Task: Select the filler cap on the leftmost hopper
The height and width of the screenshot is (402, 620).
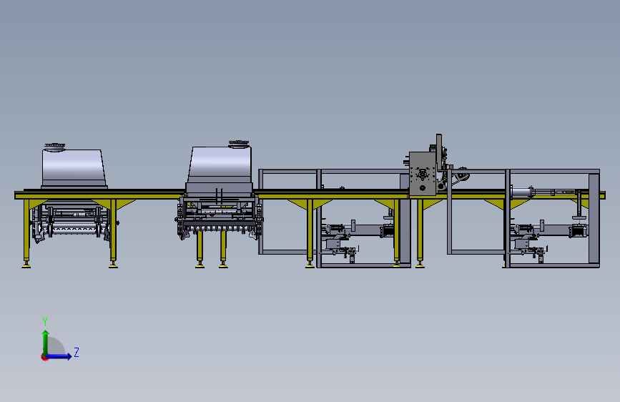Action: (54, 147)
